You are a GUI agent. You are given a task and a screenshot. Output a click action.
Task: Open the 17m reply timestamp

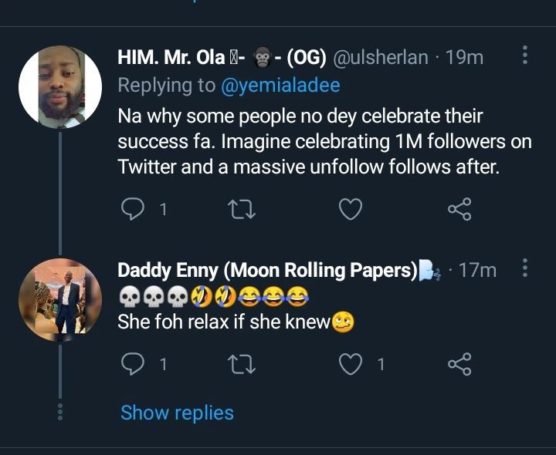pos(477,270)
